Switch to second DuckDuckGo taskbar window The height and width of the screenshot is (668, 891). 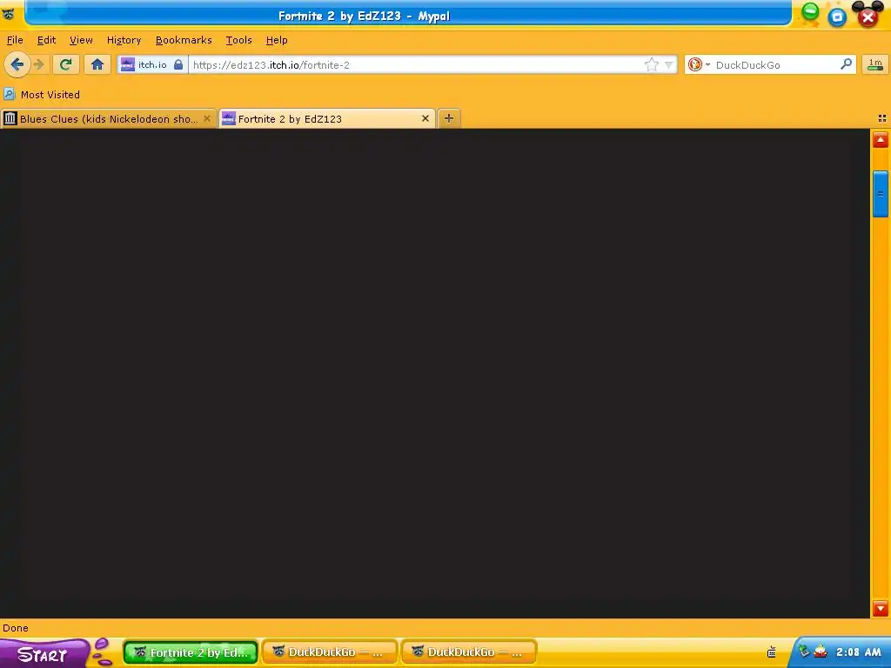tap(469, 652)
